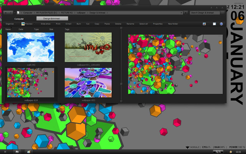Click Burn in the toolbar
Screen dimensions: 246x154
79,24
